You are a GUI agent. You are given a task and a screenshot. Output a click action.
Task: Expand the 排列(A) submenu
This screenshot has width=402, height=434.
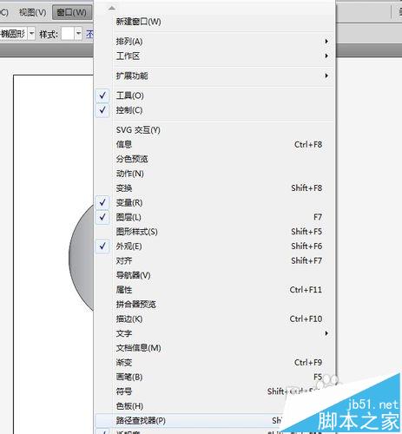point(214,42)
